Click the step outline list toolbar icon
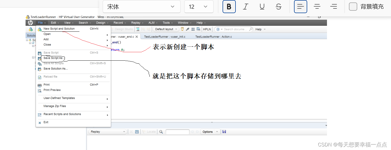391x150 pixels. 138,29
